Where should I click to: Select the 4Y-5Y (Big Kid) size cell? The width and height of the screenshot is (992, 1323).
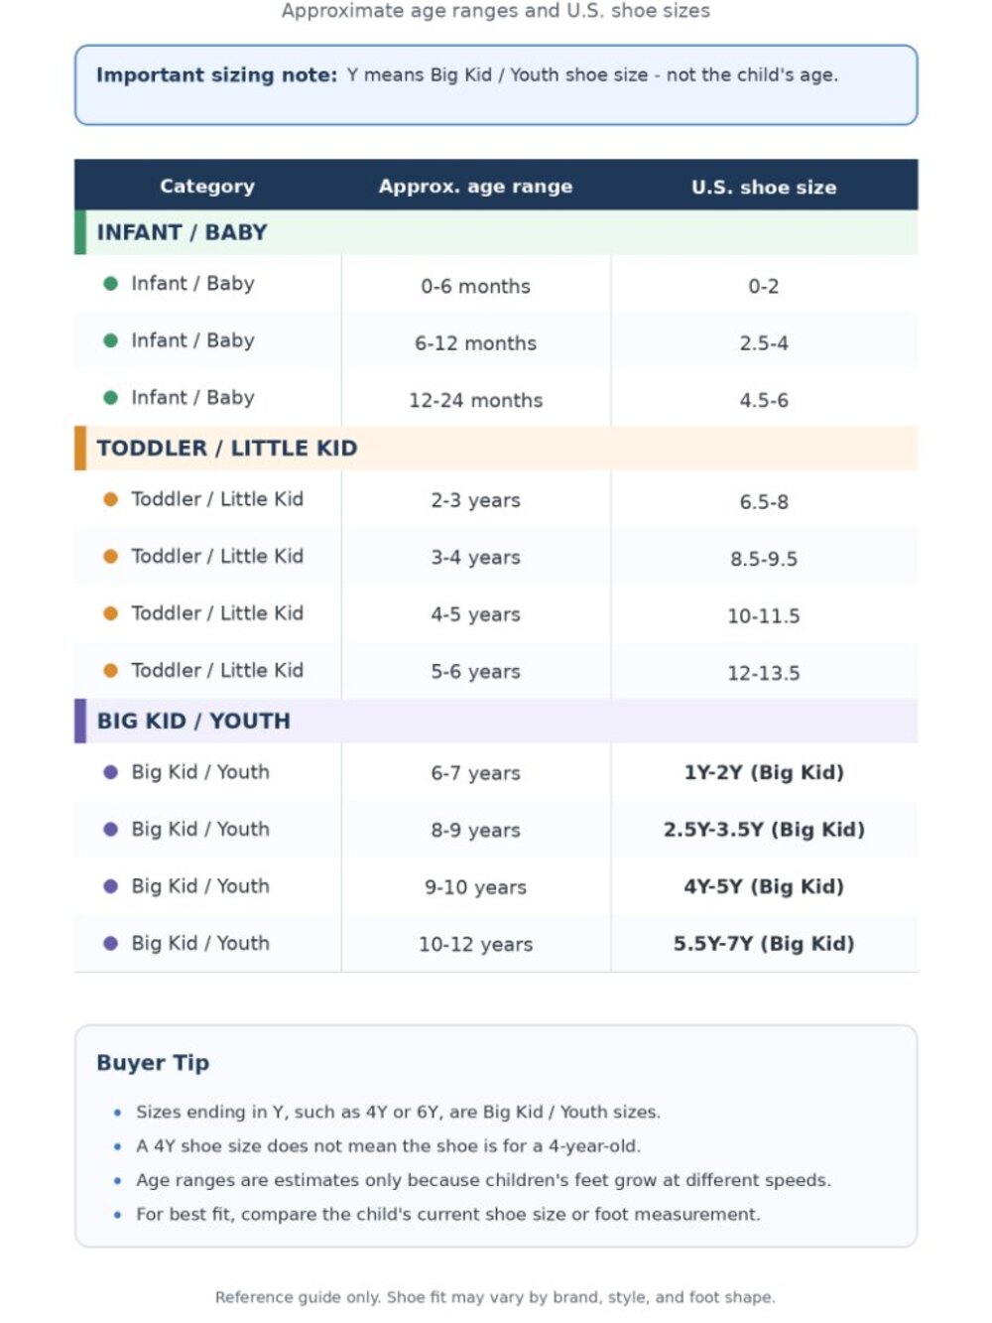(764, 886)
